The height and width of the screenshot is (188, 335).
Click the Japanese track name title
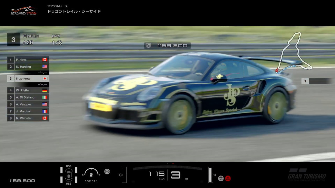pyautogui.click(x=74, y=11)
